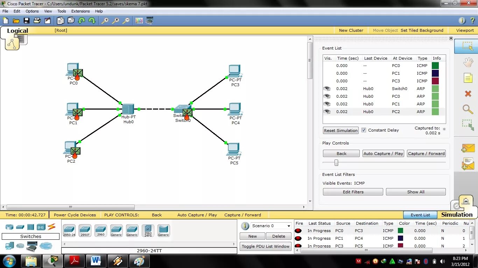Reset zoom with the R magnifier icon

click(115, 21)
